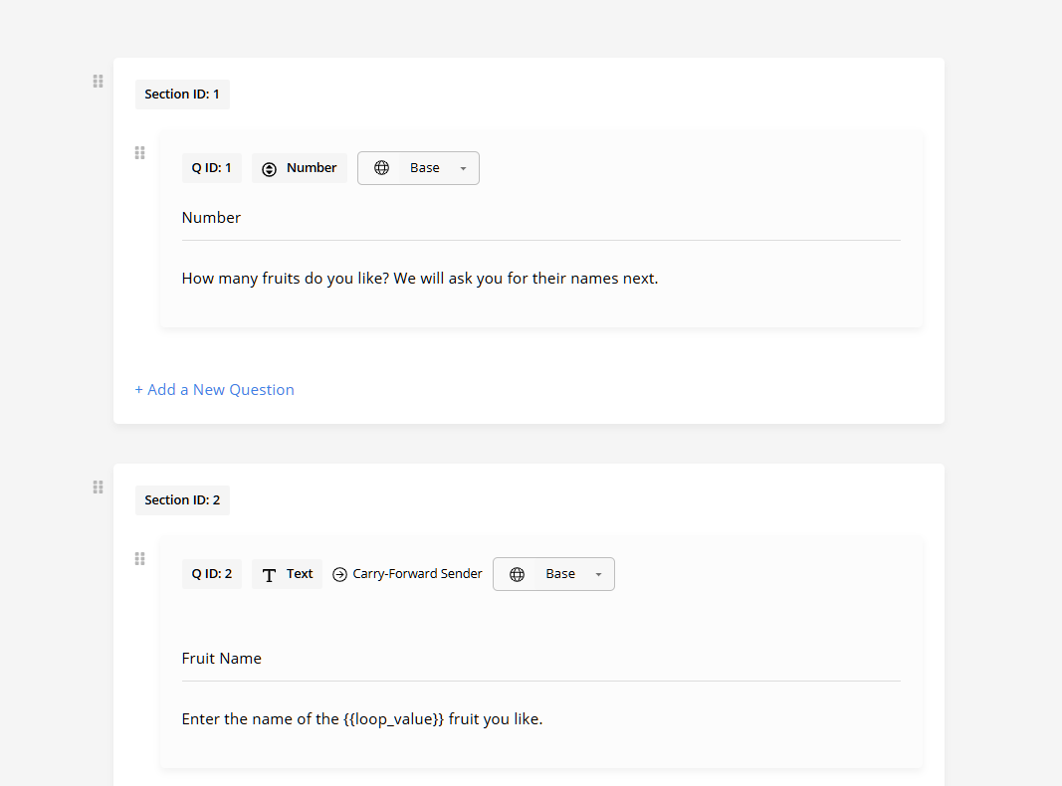Click the Fruit Name title field
This screenshot has width=1062, height=786.
tap(541, 659)
